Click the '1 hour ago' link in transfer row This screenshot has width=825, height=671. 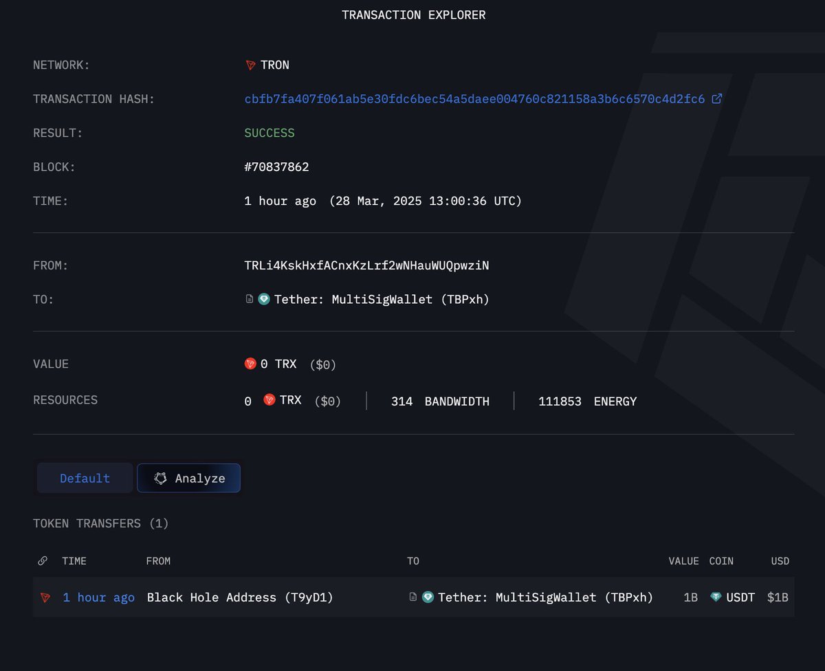pos(98,597)
